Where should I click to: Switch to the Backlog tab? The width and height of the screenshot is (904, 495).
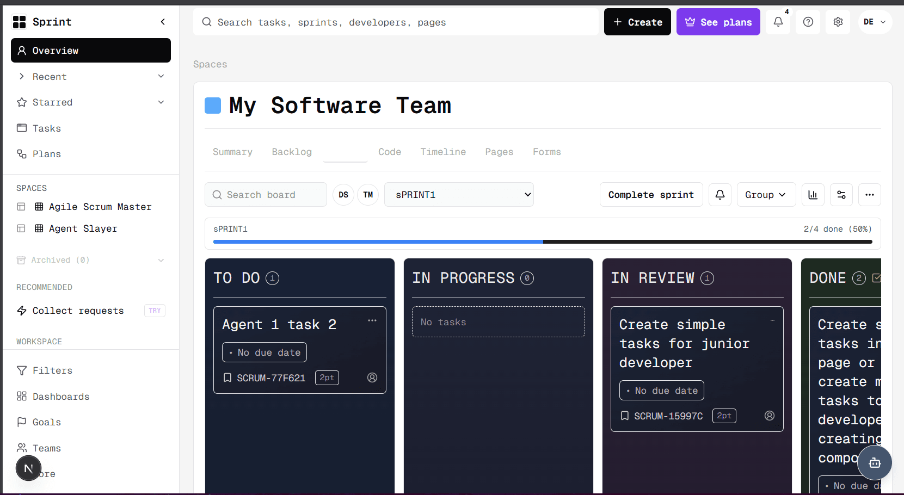tap(292, 152)
